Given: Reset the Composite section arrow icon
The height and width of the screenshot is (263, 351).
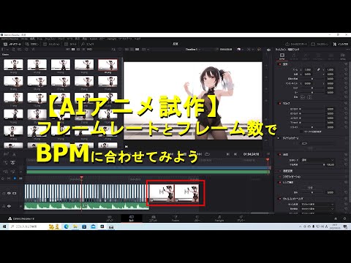Looking at the screenshot, I should point(346,155).
